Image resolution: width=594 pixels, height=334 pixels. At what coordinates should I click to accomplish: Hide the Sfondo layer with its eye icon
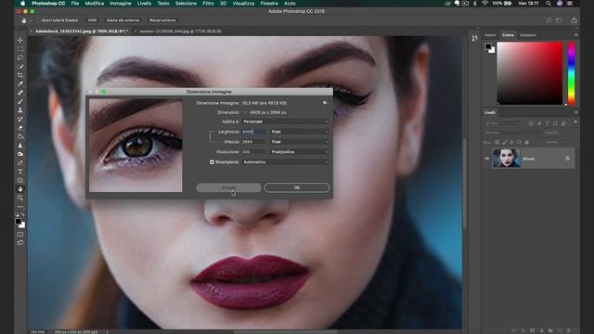(x=487, y=159)
